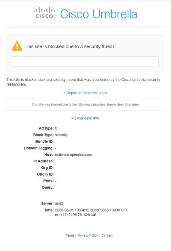The width and height of the screenshot is (171, 251).
Task: Open the Privacy Policy link
Action: coord(88,235)
